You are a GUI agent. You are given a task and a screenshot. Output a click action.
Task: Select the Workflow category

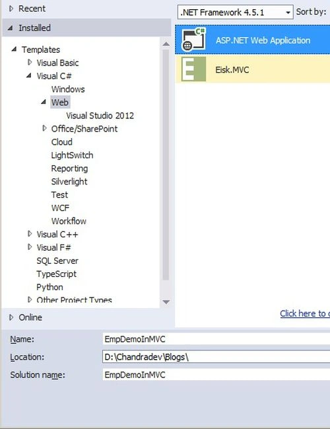coord(69,221)
